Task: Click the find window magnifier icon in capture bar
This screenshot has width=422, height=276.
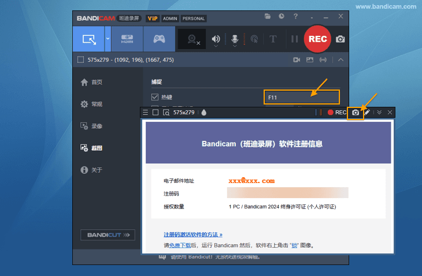Action: (166, 113)
